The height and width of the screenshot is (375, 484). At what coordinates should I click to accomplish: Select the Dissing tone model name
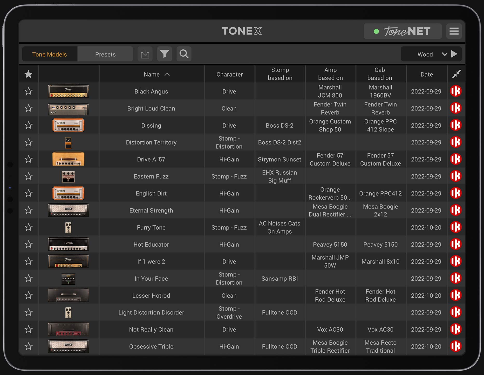[151, 125]
